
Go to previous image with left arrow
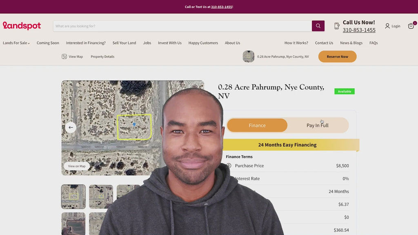click(71, 127)
